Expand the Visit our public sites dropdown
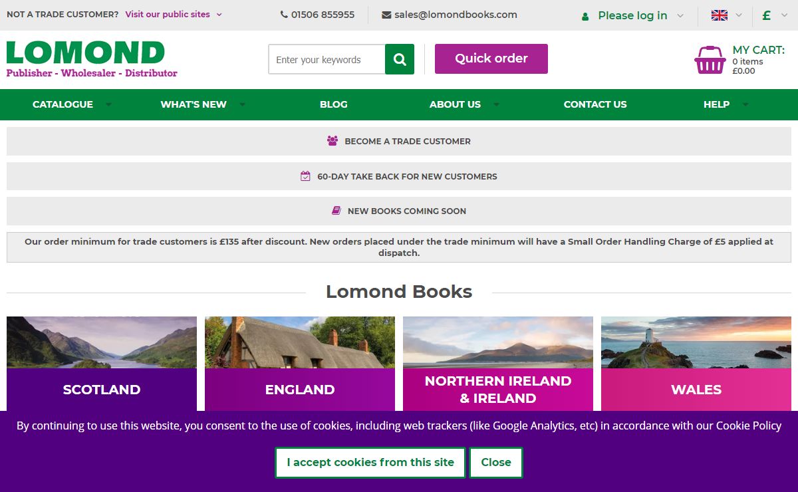Viewport: 798px width, 492px height. pos(219,15)
